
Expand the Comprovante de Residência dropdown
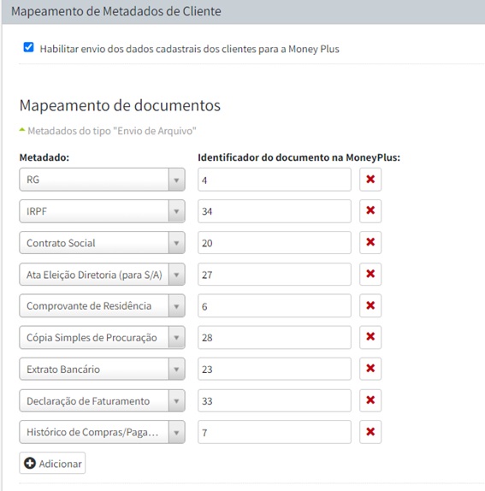click(102, 305)
